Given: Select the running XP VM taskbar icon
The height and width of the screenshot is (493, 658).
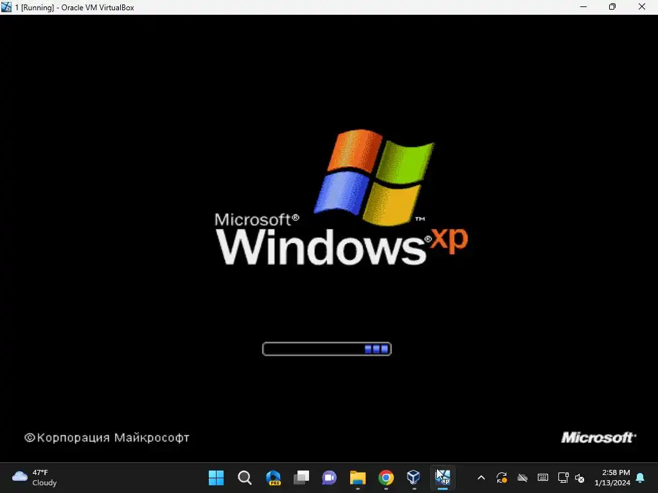Looking at the screenshot, I should 443,477.
